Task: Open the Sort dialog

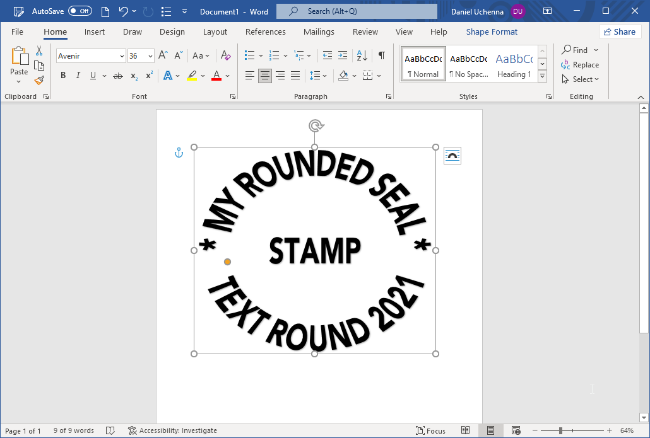Action: tap(360, 55)
